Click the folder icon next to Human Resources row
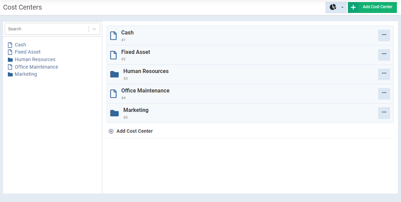 click(114, 74)
